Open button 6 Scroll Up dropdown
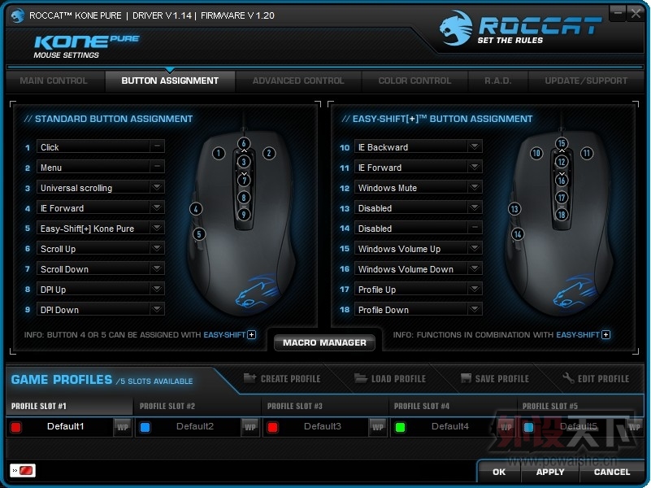This screenshot has height=488, width=651. (157, 248)
